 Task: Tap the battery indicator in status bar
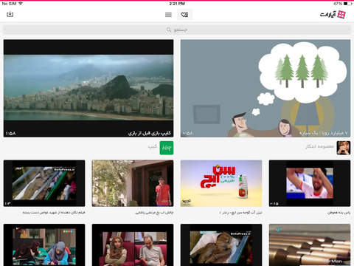coord(347,4)
